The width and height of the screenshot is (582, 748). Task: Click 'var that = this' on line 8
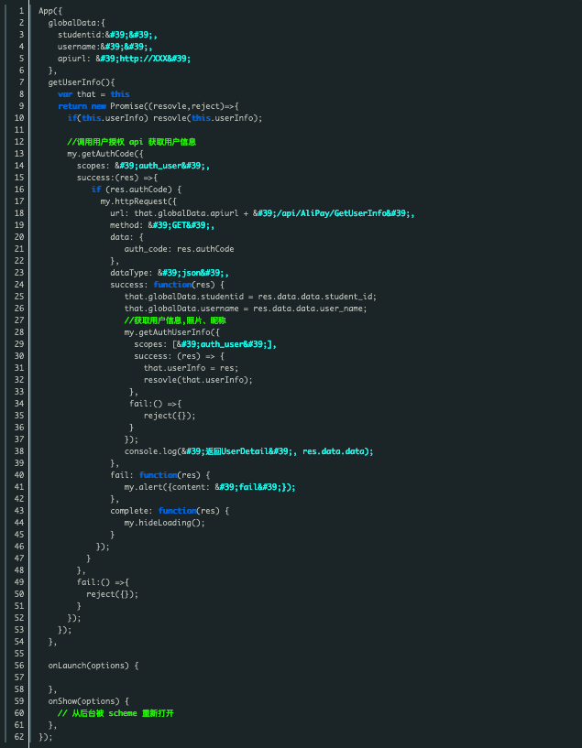pos(93,94)
